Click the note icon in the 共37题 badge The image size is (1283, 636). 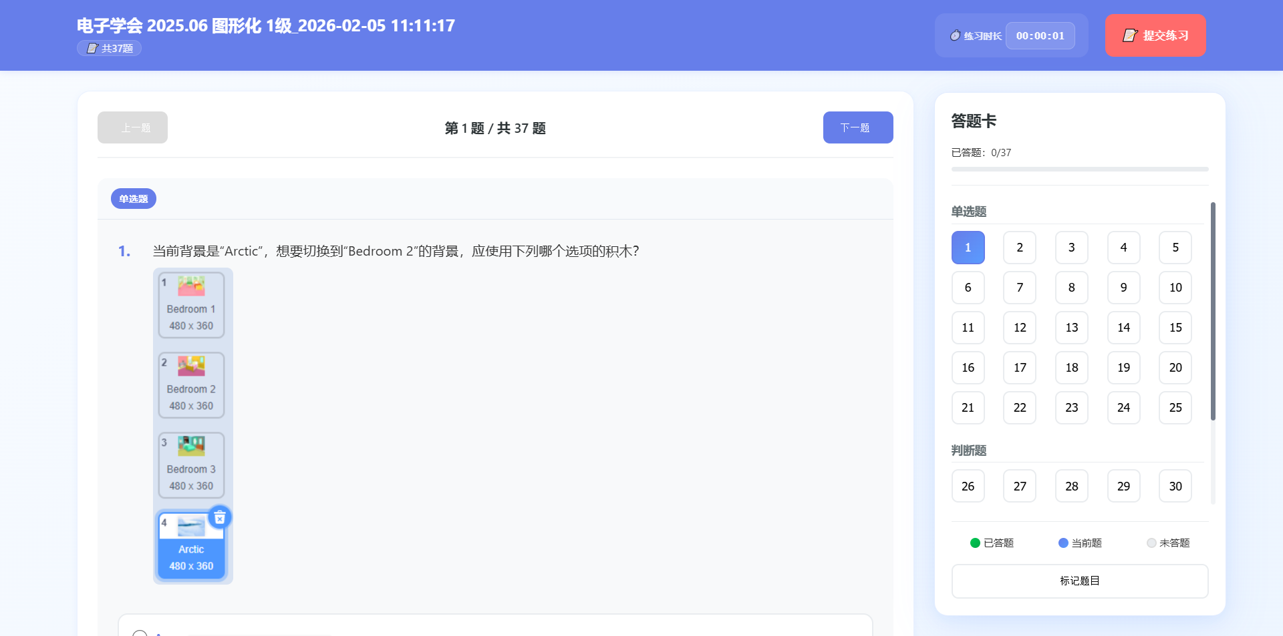pos(92,48)
